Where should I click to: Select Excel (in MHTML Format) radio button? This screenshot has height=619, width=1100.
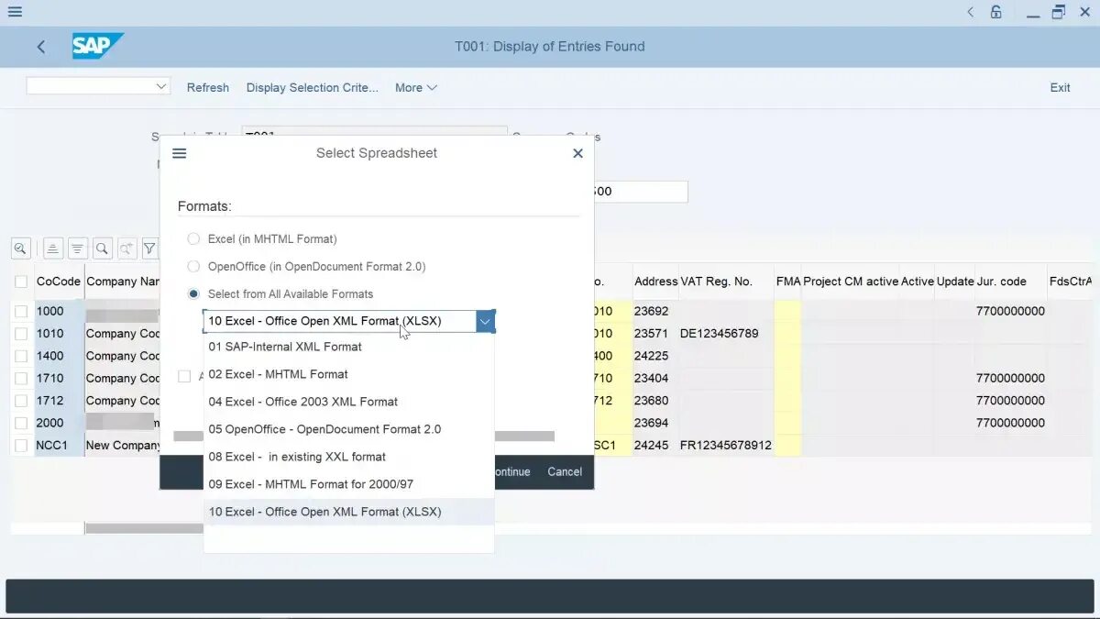click(193, 238)
